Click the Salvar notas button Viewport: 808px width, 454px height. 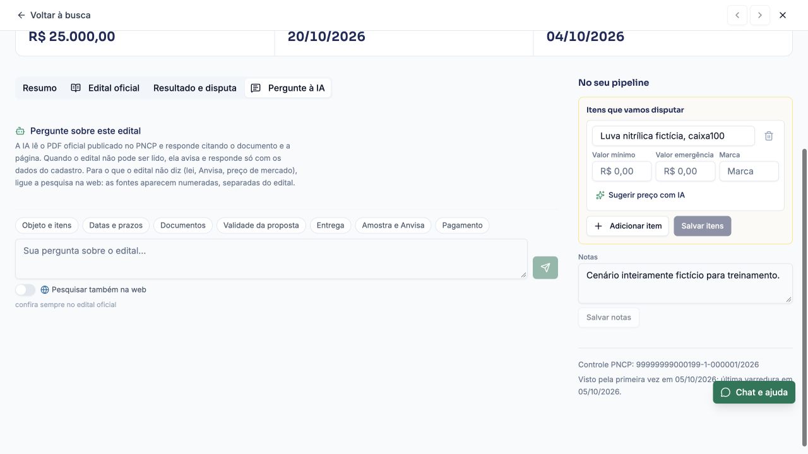coord(609,318)
